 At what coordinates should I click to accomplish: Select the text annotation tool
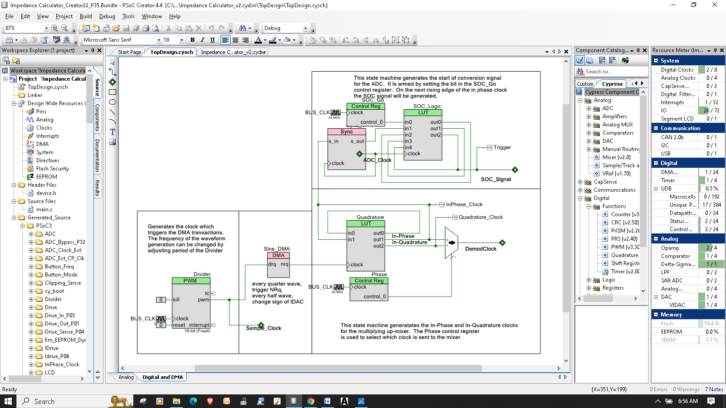click(113, 132)
